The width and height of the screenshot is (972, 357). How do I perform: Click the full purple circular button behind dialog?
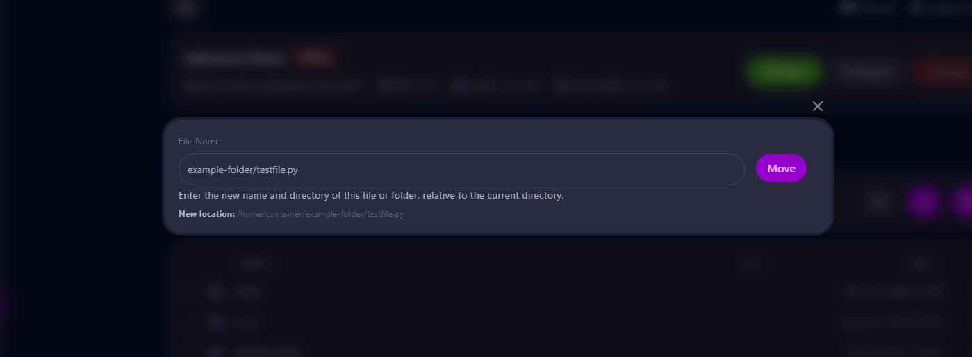[x=923, y=202]
